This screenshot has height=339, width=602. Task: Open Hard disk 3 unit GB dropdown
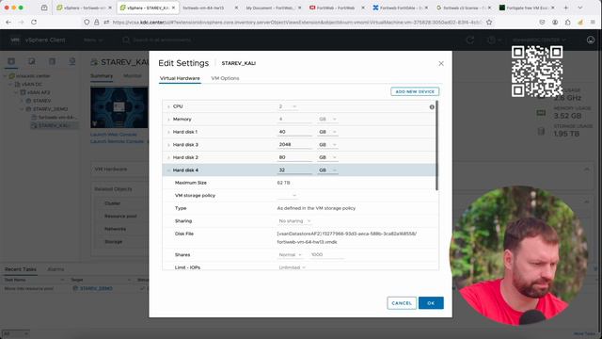pos(327,145)
